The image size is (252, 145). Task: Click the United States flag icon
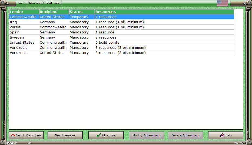click(x=222, y=3)
